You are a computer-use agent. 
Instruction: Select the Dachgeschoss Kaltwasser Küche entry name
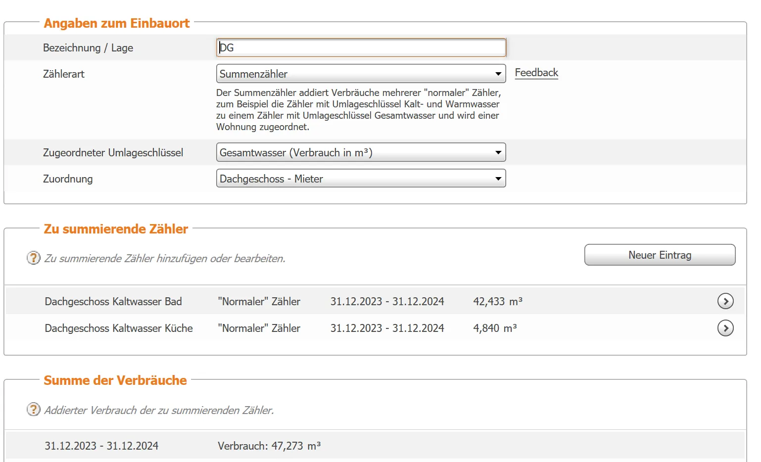point(119,328)
